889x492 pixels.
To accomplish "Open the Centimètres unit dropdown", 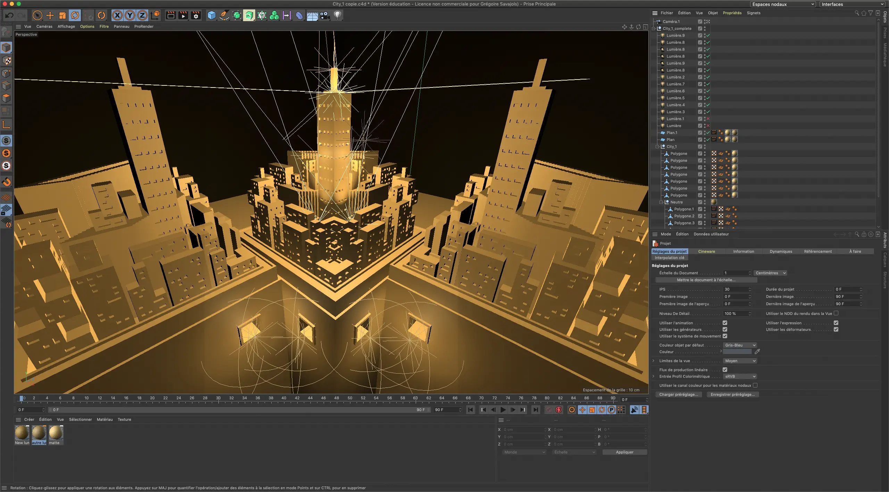I will (x=770, y=273).
